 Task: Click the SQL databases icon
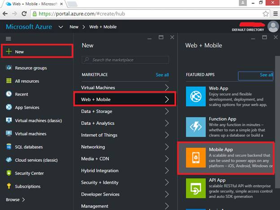9,147
